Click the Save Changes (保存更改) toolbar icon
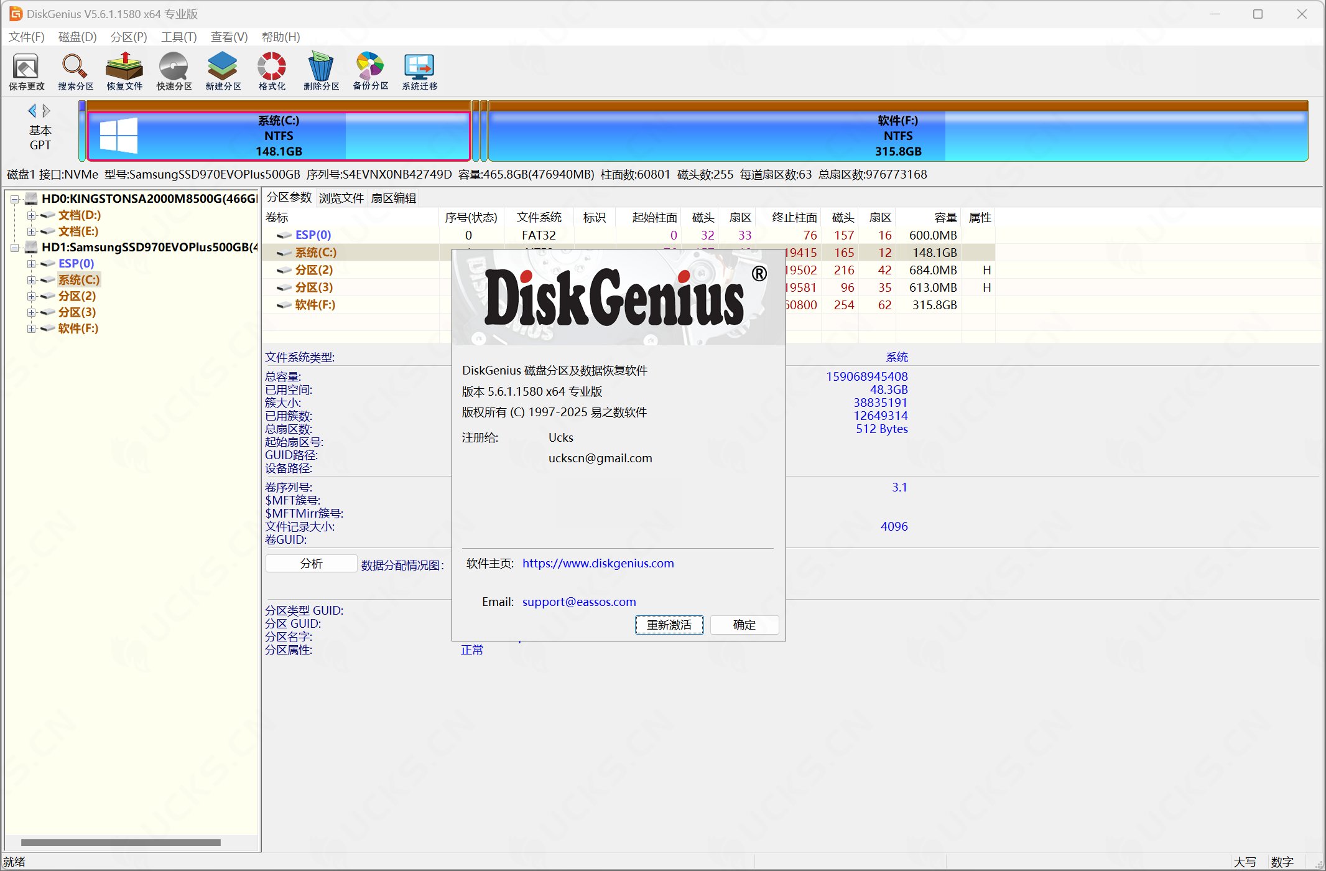Image resolution: width=1326 pixels, height=871 pixels. 26,72
